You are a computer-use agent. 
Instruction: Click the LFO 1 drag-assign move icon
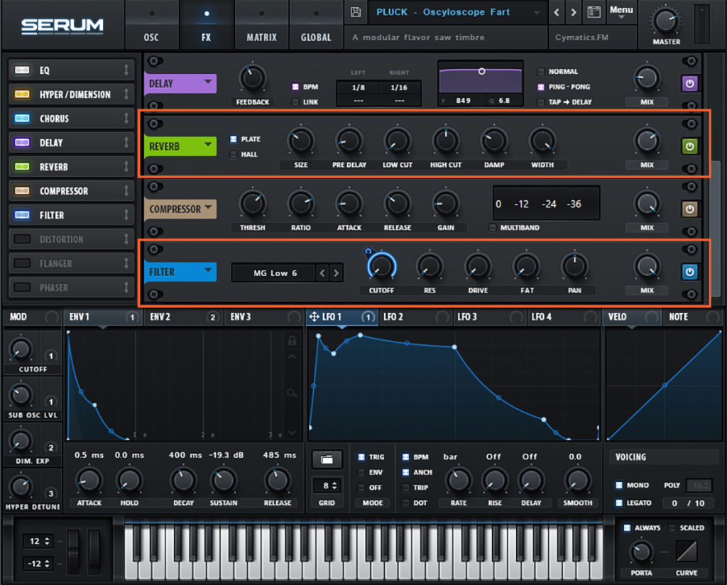(314, 317)
